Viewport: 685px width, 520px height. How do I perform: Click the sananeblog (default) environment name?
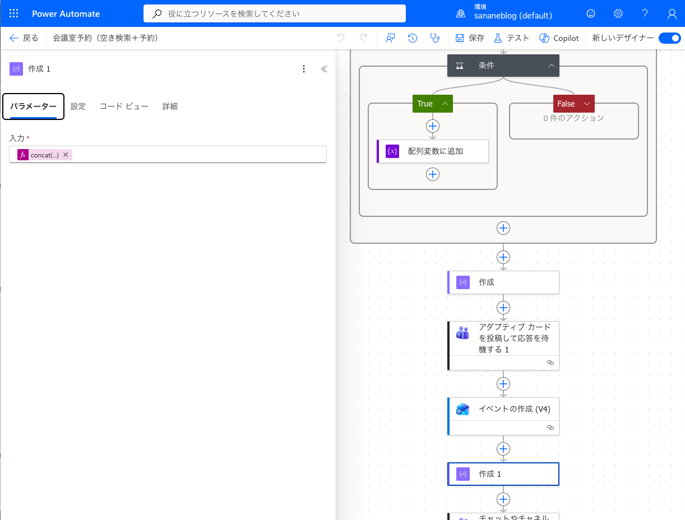[x=513, y=16]
